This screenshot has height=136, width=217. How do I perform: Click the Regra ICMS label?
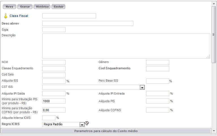pyautogui.click(x=11, y=124)
